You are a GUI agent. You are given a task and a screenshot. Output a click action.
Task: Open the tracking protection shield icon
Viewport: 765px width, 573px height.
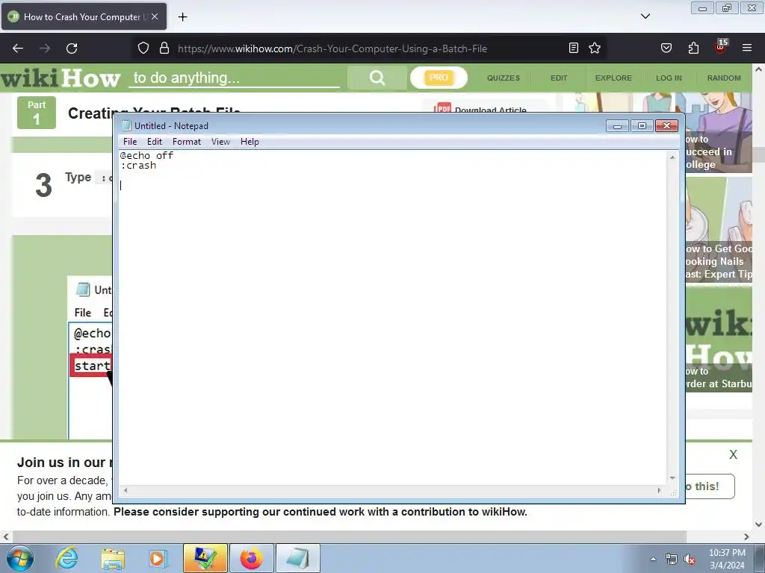click(143, 48)
